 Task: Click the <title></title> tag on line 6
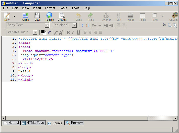pyautogui.click(x=38, y=59)
